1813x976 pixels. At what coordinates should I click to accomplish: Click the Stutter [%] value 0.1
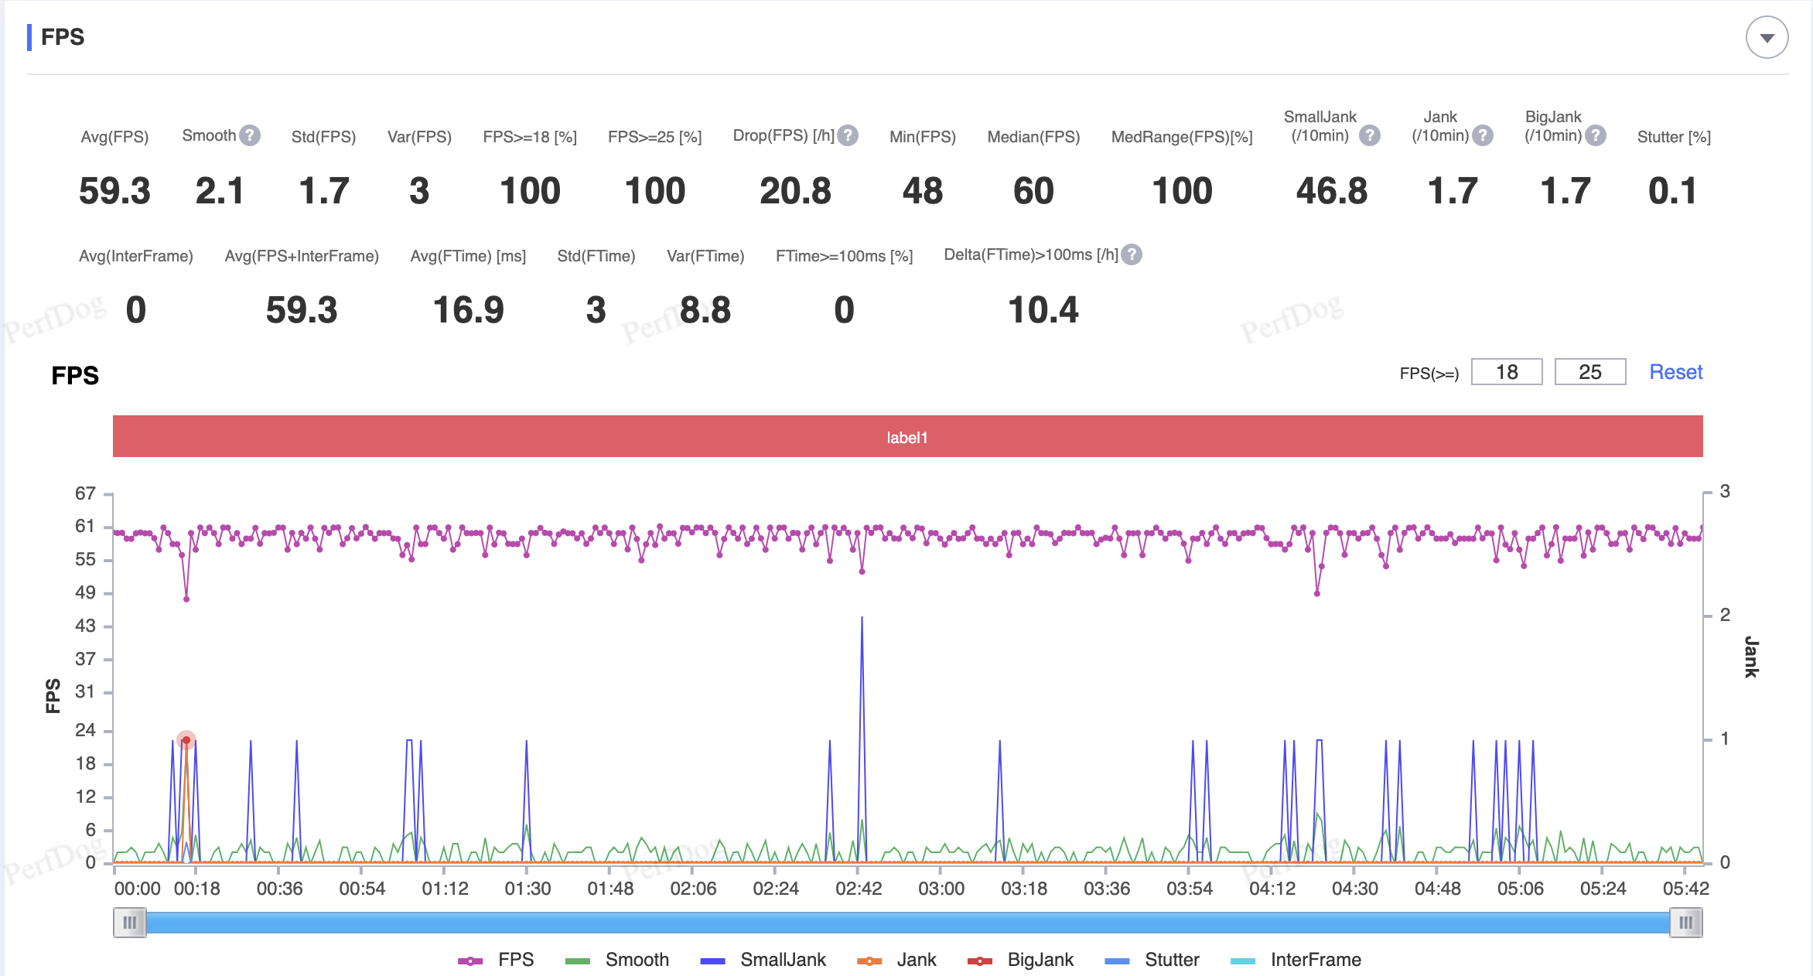1673,191
